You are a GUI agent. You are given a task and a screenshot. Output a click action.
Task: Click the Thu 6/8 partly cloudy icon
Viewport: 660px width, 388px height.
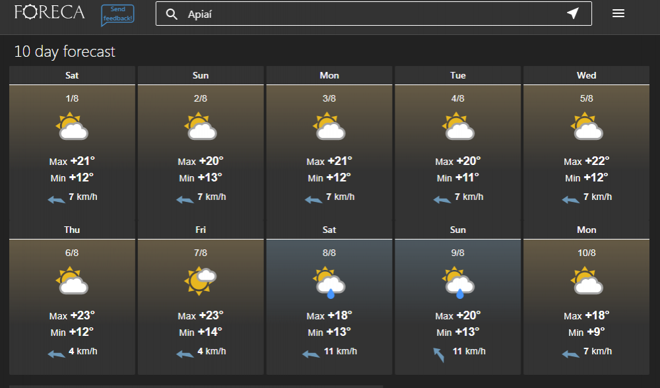tap(72, 281)
